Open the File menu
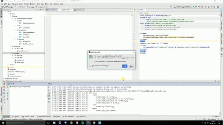This screenshot has height=125, width=223. click(2, 4)
